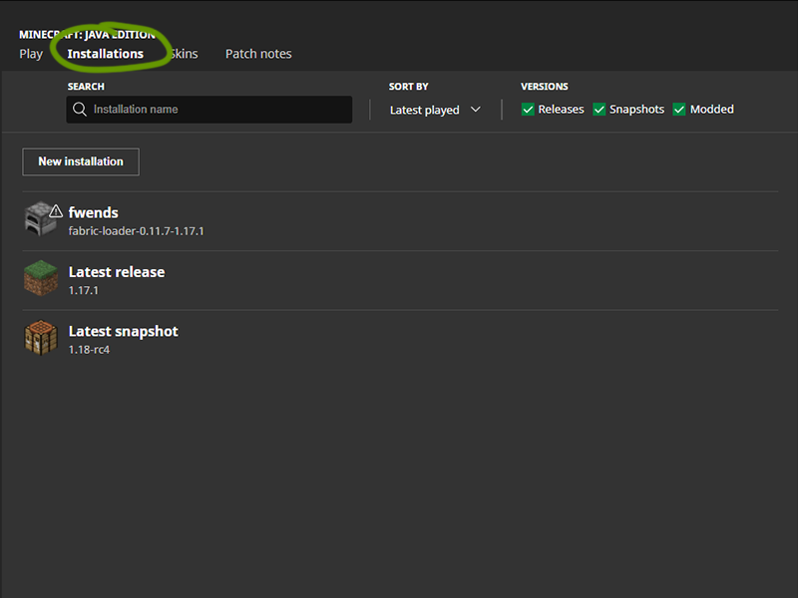This screenshot has height=598, width=798.
Task: Click the warning triangle beside fwends
Action: click(x=56, y=211)
